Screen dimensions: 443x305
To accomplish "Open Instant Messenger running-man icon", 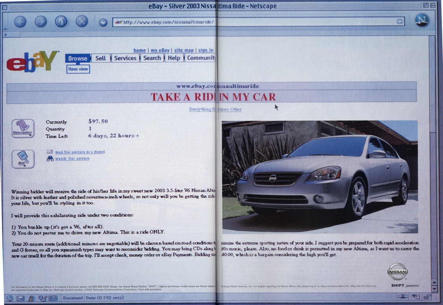I will pos(31,298).
